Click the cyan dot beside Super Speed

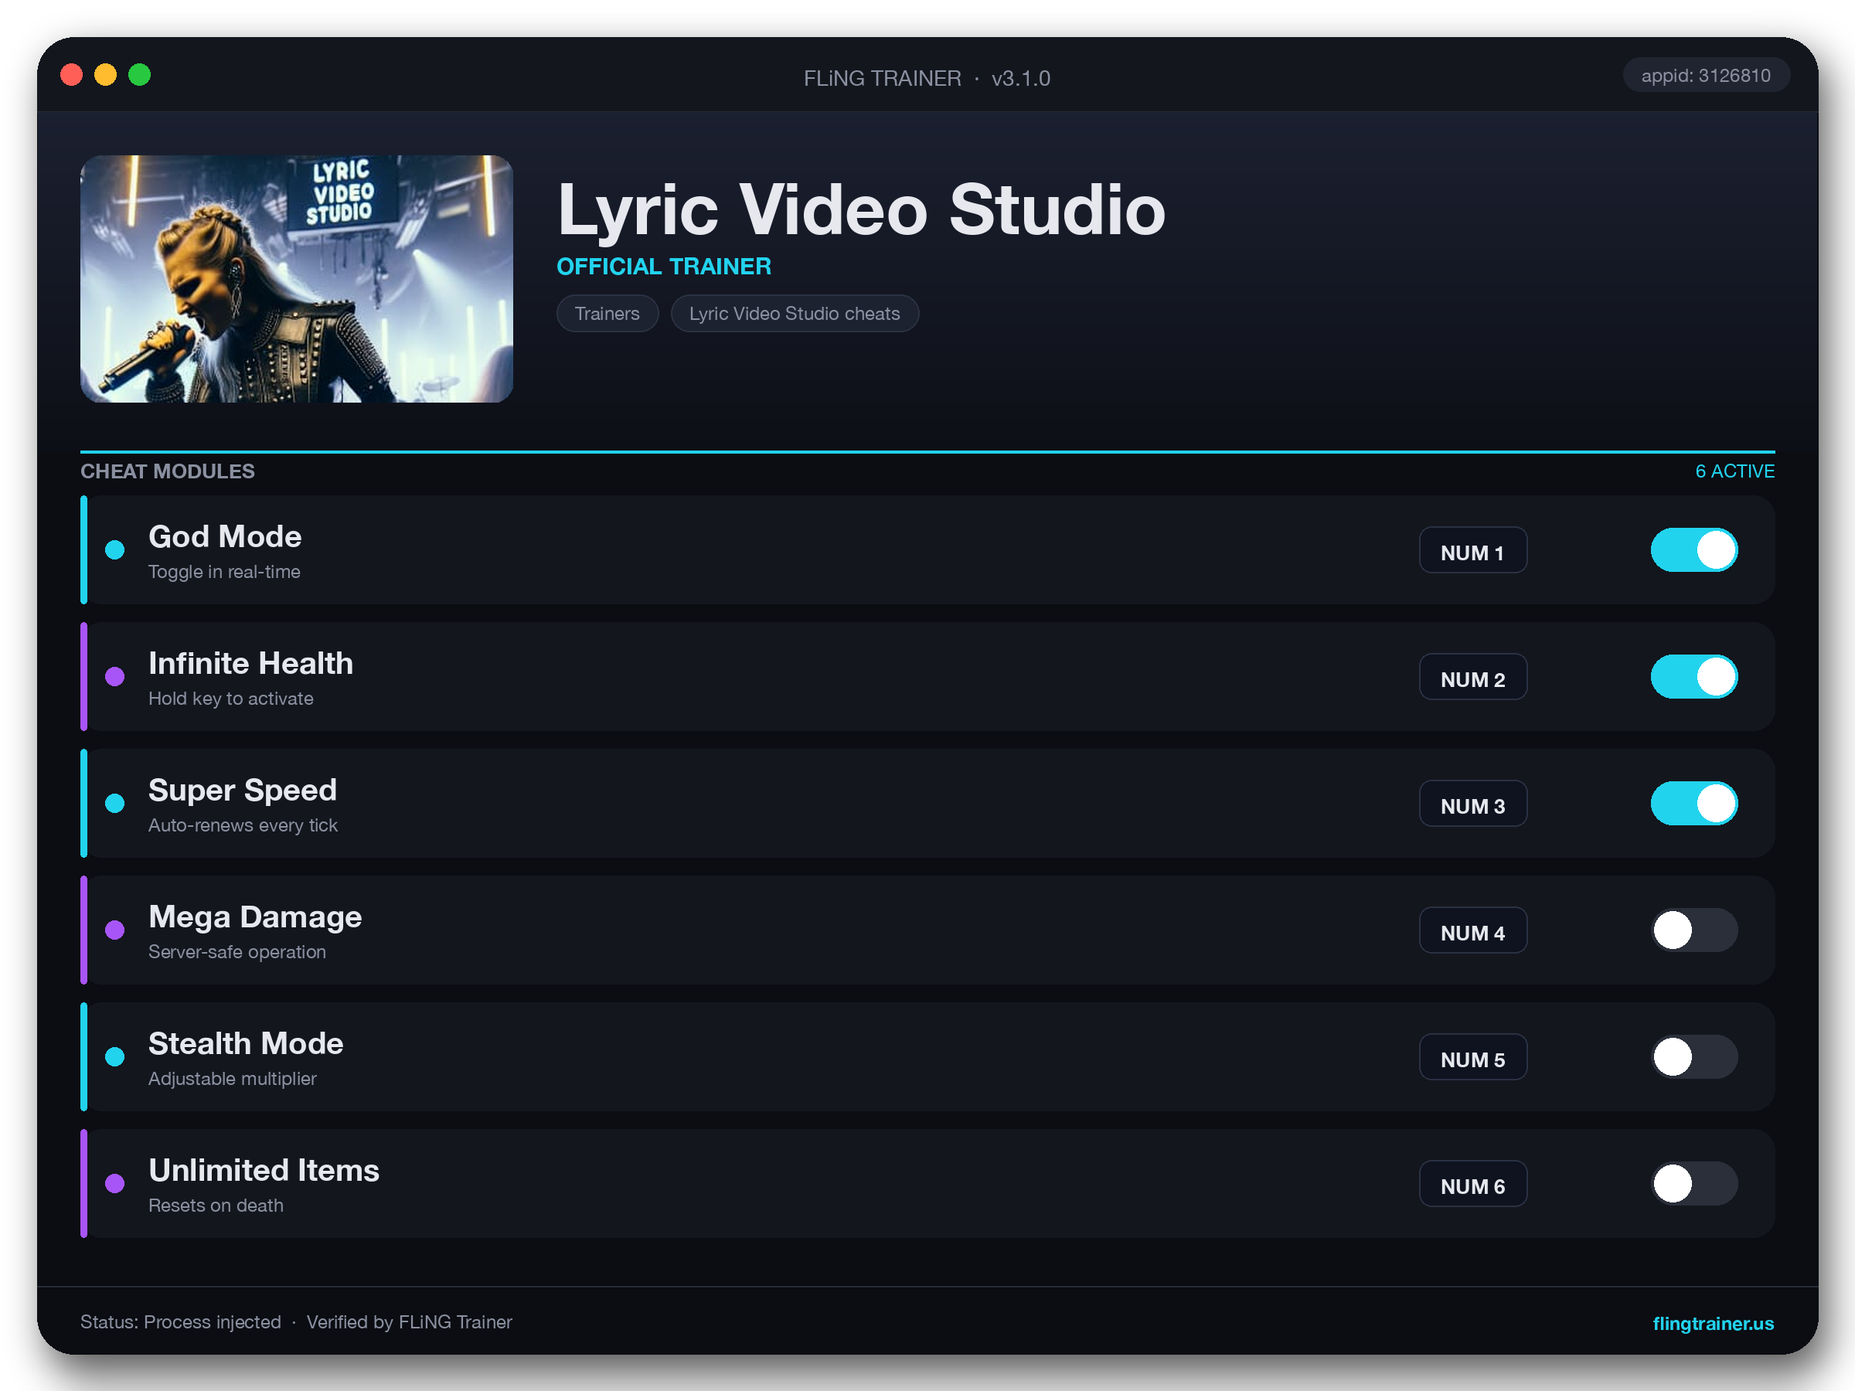[115, 803]
